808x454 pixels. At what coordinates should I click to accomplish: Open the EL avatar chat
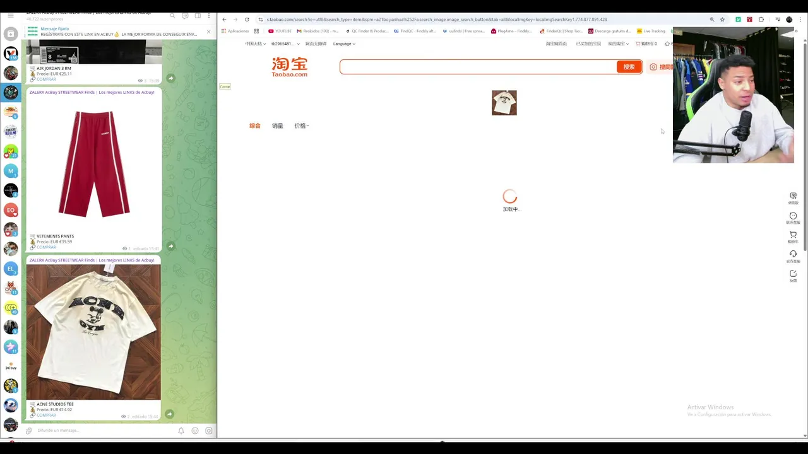(x=11, y=269)
